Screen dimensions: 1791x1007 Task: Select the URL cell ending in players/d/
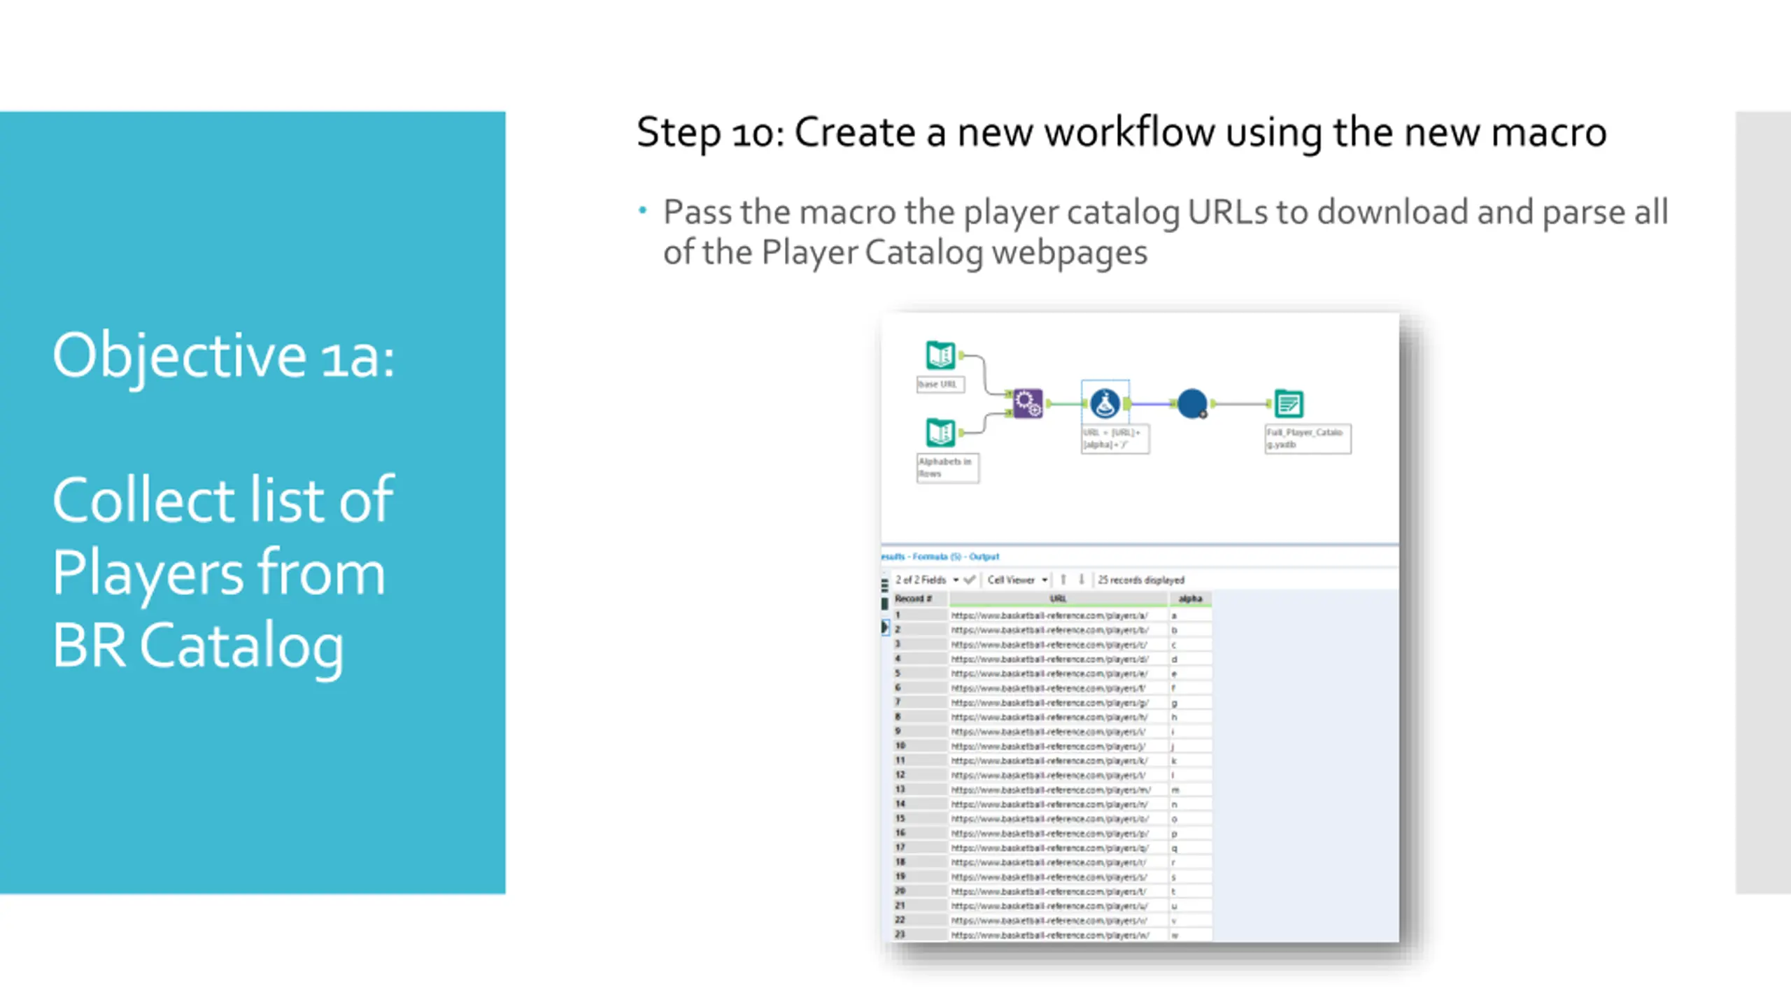[1058, 659]
